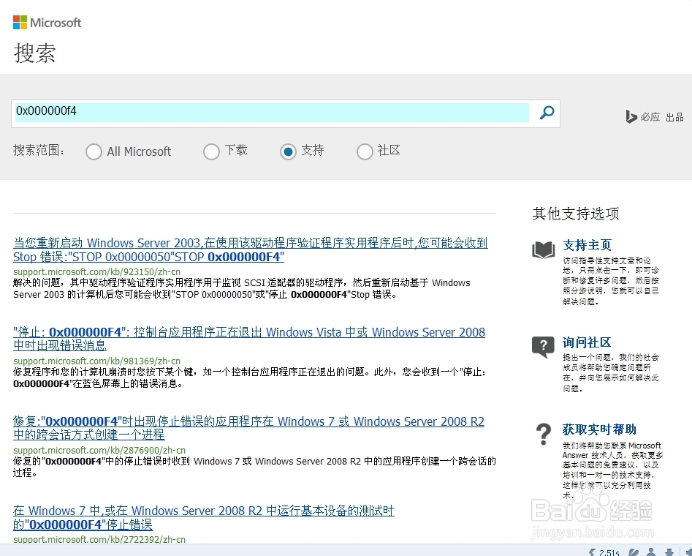Click the question mark live help icon
The width and height of the screenshot is (692, 556).
543,434
